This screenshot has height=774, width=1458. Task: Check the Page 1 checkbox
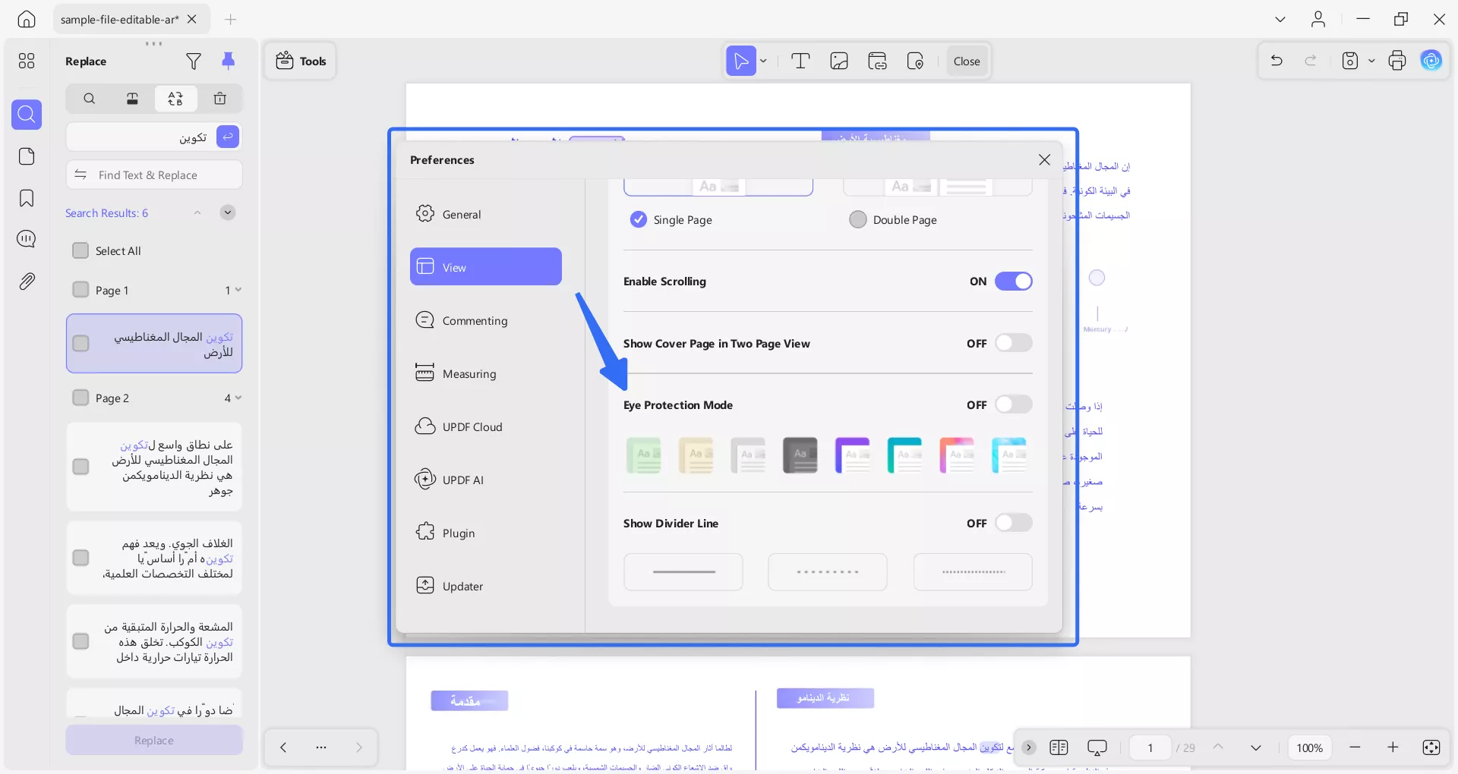(x=80, y=290)
